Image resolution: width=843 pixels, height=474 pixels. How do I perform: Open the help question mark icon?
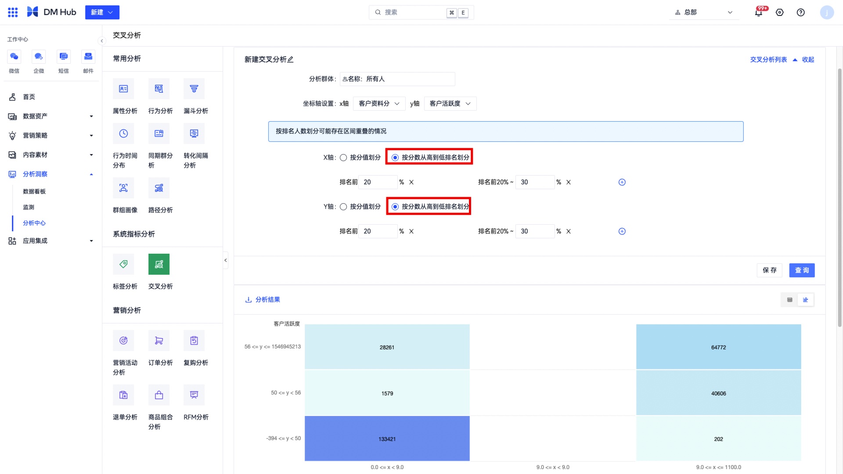[x=801, y=12]
